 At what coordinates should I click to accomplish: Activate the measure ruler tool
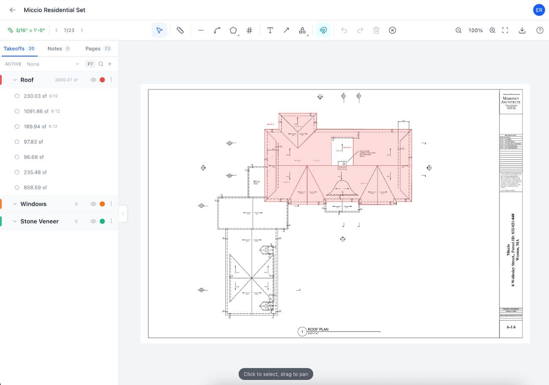pos(180,30)
